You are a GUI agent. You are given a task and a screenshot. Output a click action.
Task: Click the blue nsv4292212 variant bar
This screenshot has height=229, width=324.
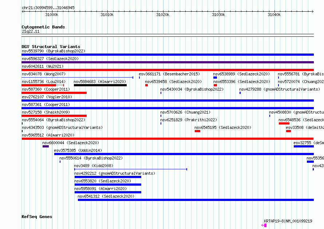(108, 177)
